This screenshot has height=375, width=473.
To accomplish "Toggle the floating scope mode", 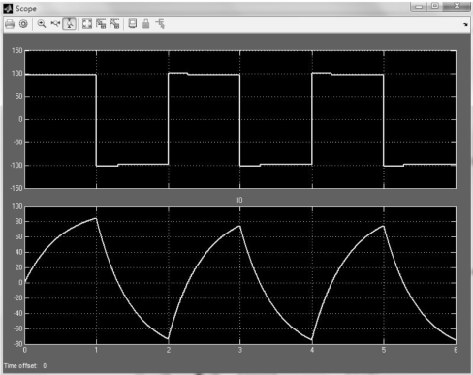I will coord(133,24).
